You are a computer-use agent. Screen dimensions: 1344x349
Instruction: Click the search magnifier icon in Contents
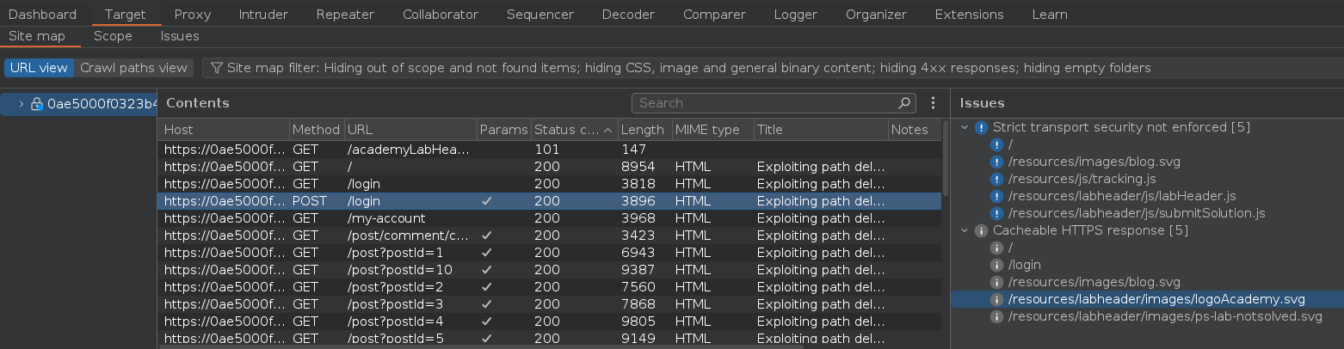[x=904, y=103]
